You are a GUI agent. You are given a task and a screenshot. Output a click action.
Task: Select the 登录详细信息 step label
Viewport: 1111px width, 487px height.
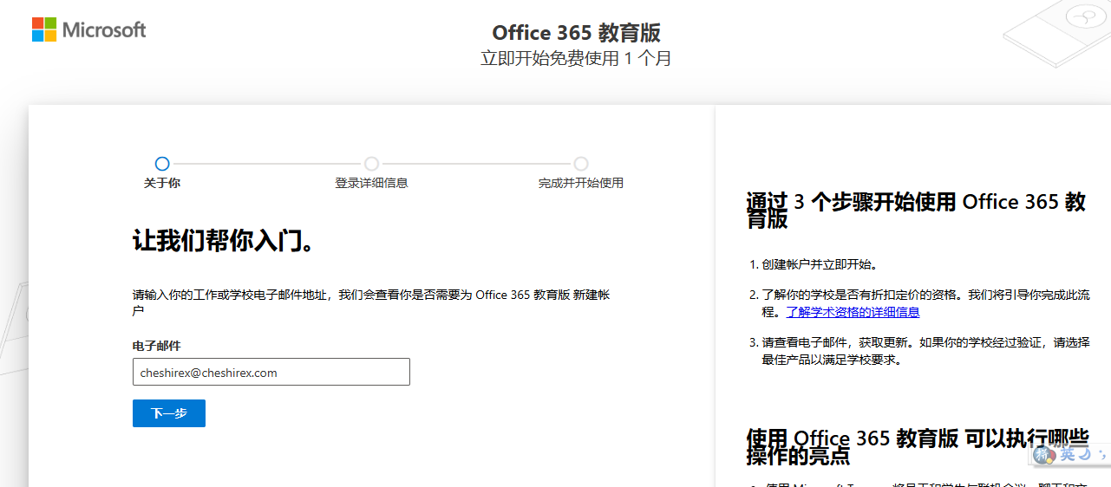point(371,183)
